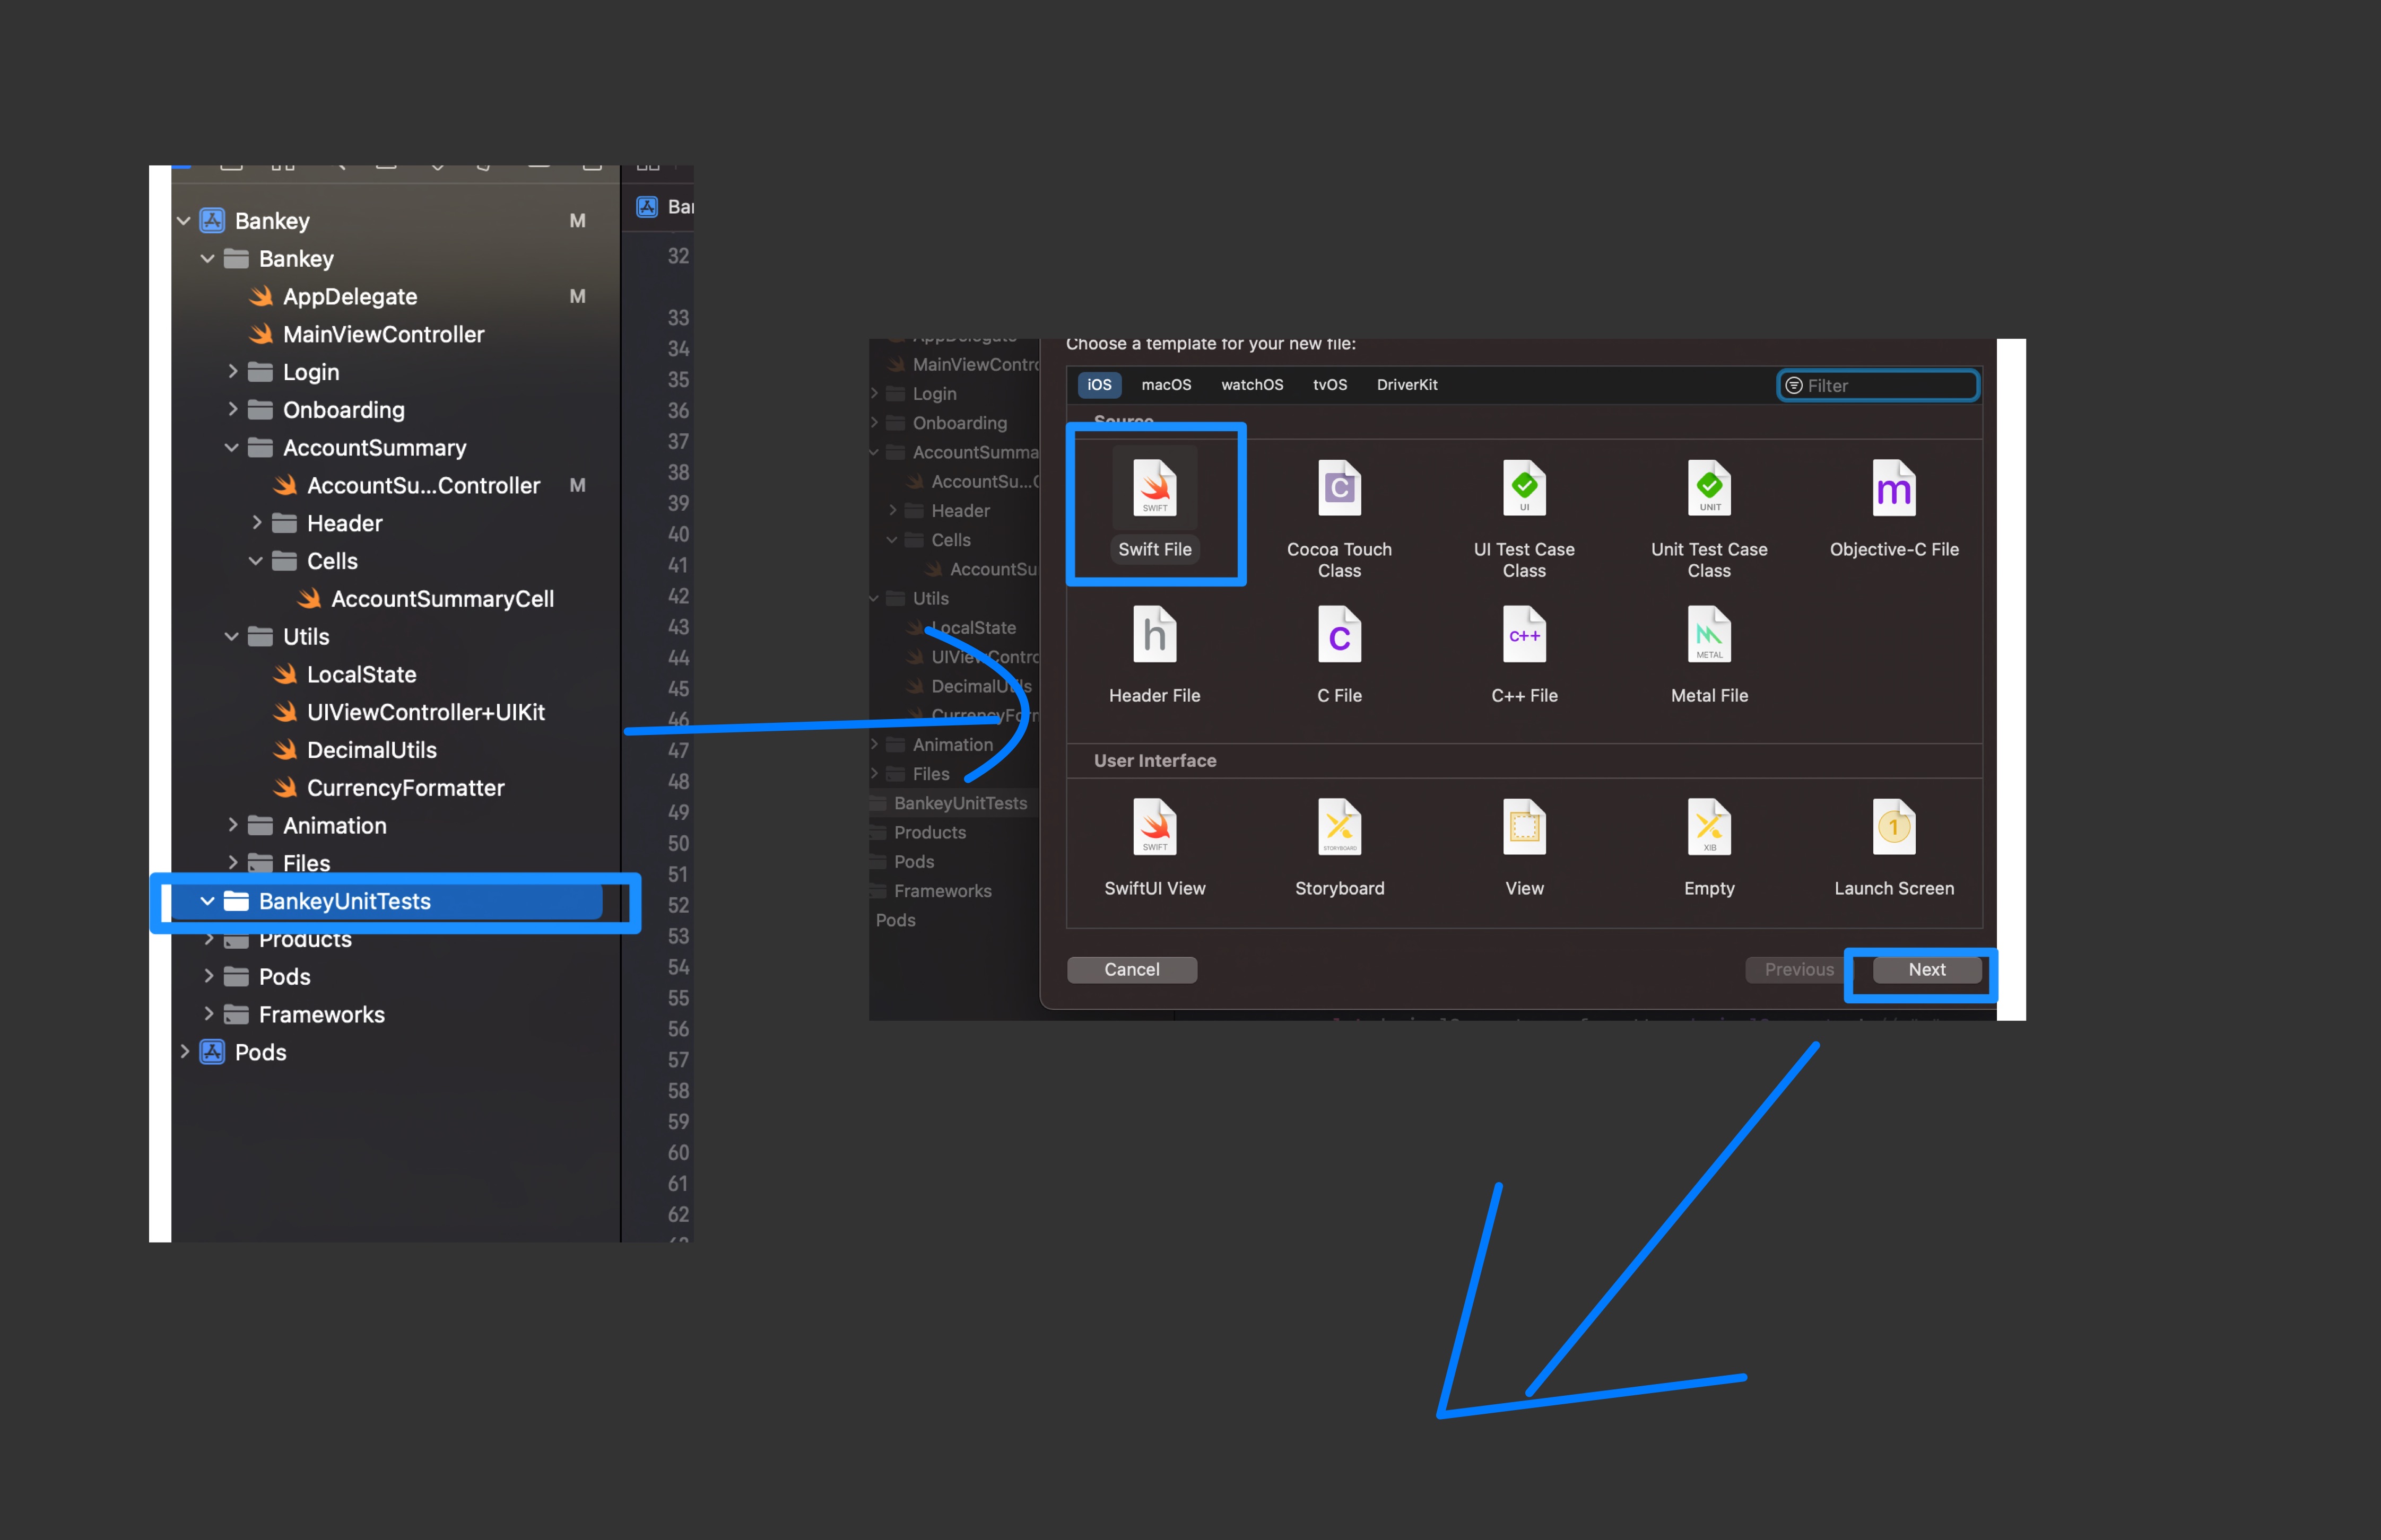
Task: Open DecimalUtils swift file
Action: 371,750
